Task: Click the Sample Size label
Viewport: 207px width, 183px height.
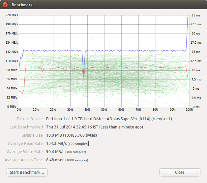Action: pos(32,135)
